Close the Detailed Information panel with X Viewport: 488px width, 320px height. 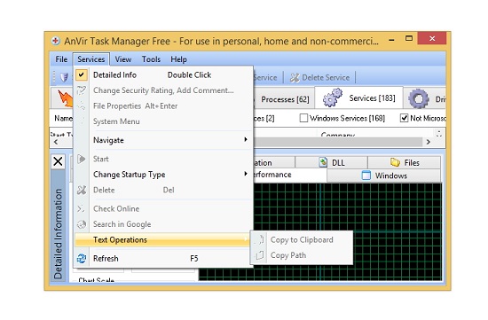58,161
